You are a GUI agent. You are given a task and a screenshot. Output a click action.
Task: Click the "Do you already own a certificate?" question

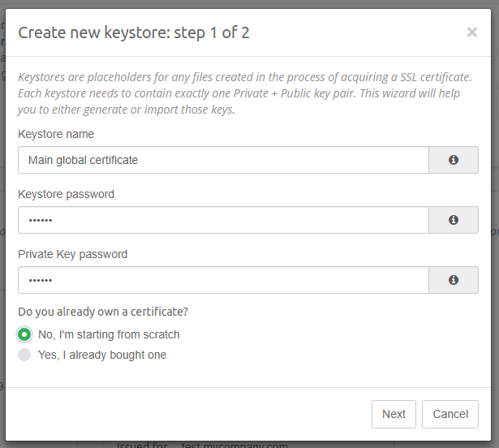pyautogui.click(x=103, y=312)
